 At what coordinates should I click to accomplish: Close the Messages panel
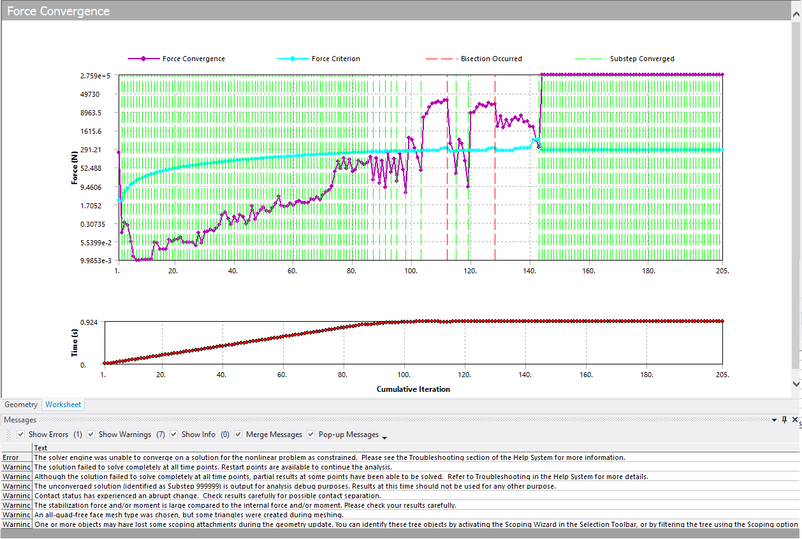coord(794,420)
